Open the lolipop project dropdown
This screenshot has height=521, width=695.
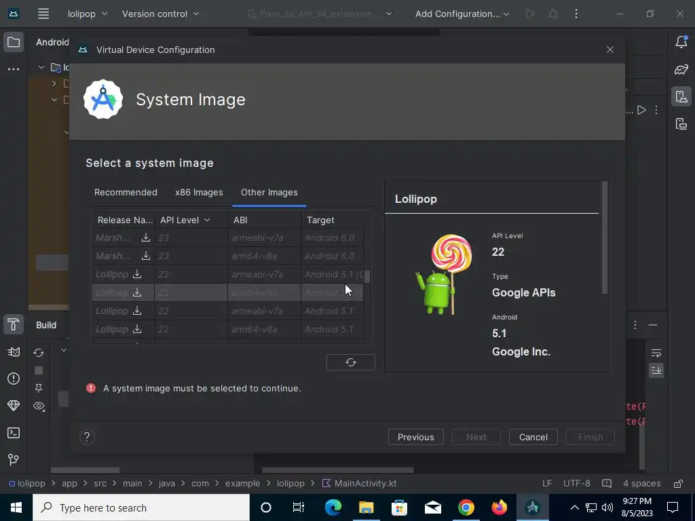pos(88,14)
